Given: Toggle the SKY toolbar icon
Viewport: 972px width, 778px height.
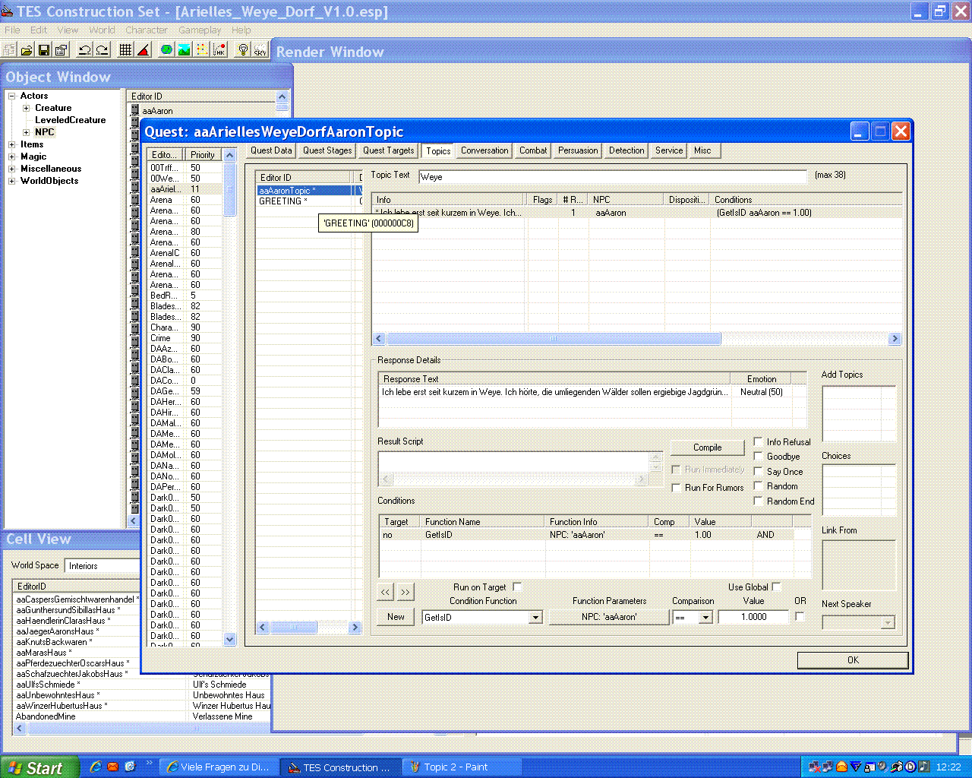Looking at the screenshot, I should point(260,50).
